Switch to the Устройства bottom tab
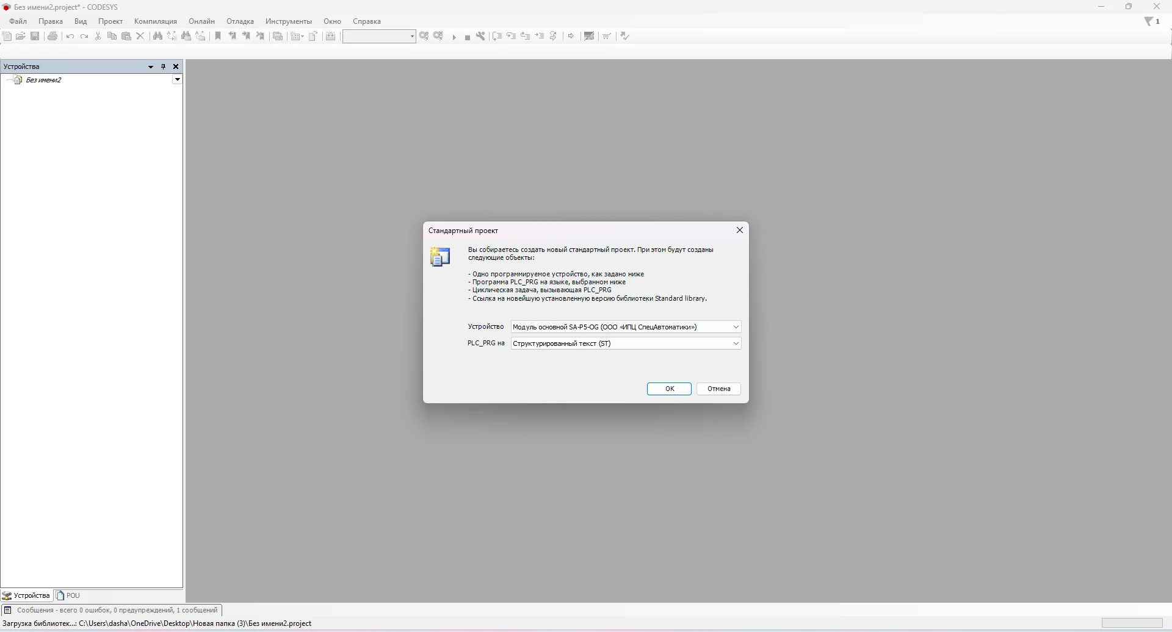 pyautogui.click(x=26, y=596)
